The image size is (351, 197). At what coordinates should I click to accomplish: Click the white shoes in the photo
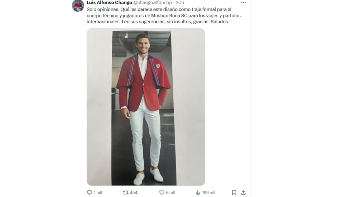148,176
